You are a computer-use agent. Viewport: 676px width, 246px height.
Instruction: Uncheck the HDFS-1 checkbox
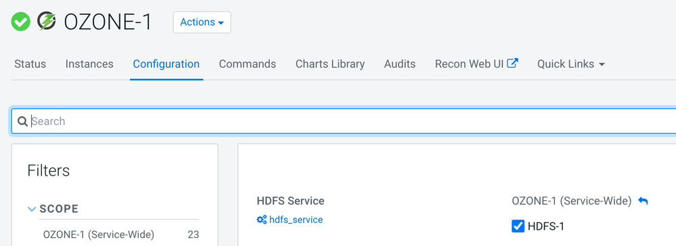click(518, 226)
